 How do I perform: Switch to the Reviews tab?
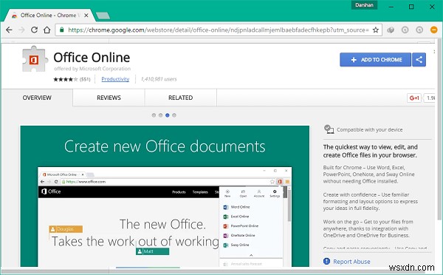coord(109,98)
